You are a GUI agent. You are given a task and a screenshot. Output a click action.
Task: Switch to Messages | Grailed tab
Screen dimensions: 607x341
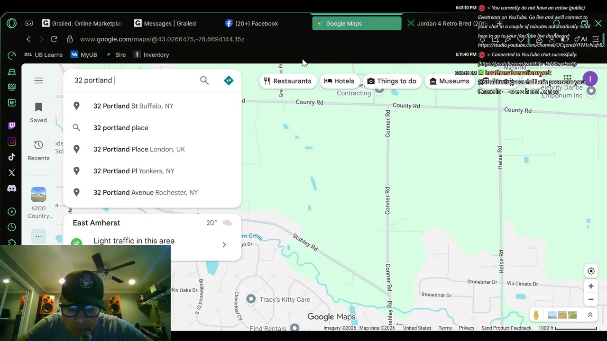tap(165, 23)
